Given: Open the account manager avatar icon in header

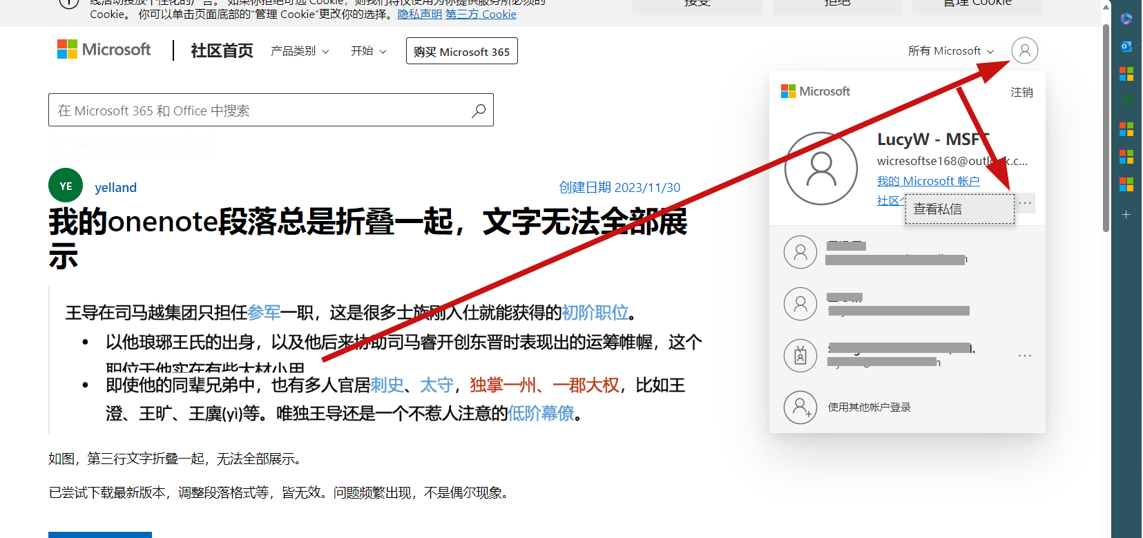Looking at the screenshot, I should coord(1024,50).
